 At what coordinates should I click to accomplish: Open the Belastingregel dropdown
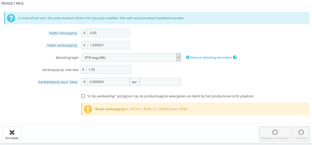pos(131,57)
